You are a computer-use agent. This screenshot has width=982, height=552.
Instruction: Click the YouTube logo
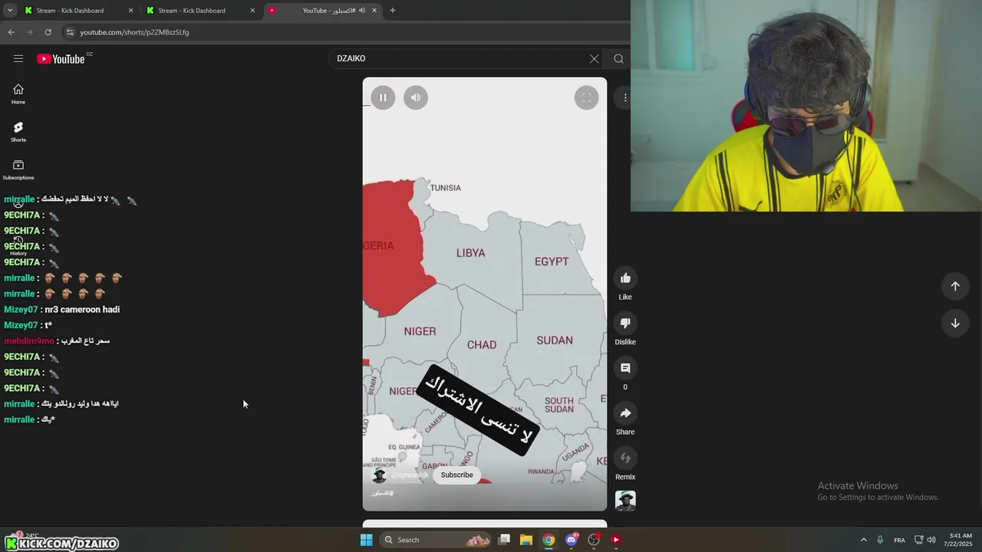tap(61, 59)
